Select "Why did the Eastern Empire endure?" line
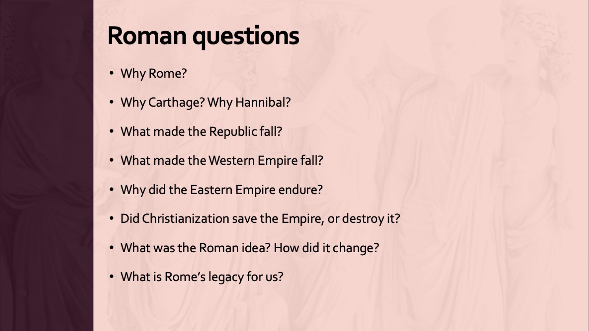Viewport: 589px width, 331px height. (x=221, y=190)
